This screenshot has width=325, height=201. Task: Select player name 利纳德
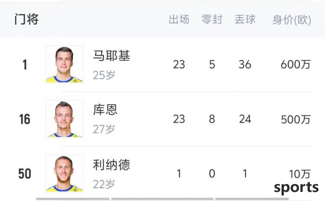click(x=111, y=165)
